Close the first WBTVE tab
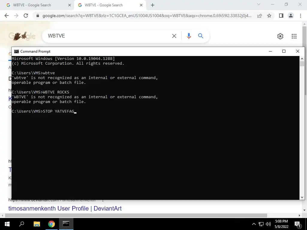The height and width of the screenshot is (230, 307). click(x=70, y=5)
